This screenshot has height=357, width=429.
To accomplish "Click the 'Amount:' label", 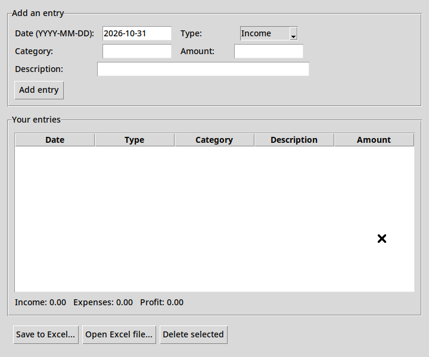I will (197, 51).
